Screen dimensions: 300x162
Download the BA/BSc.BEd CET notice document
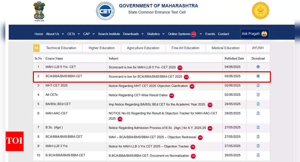[x=258, y=104]
